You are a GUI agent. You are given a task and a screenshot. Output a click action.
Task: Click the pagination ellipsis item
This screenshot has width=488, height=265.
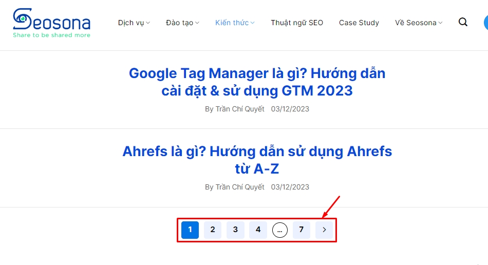280,230
